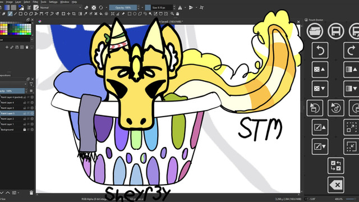Open the layer filter funnel menu

[31, 84]
